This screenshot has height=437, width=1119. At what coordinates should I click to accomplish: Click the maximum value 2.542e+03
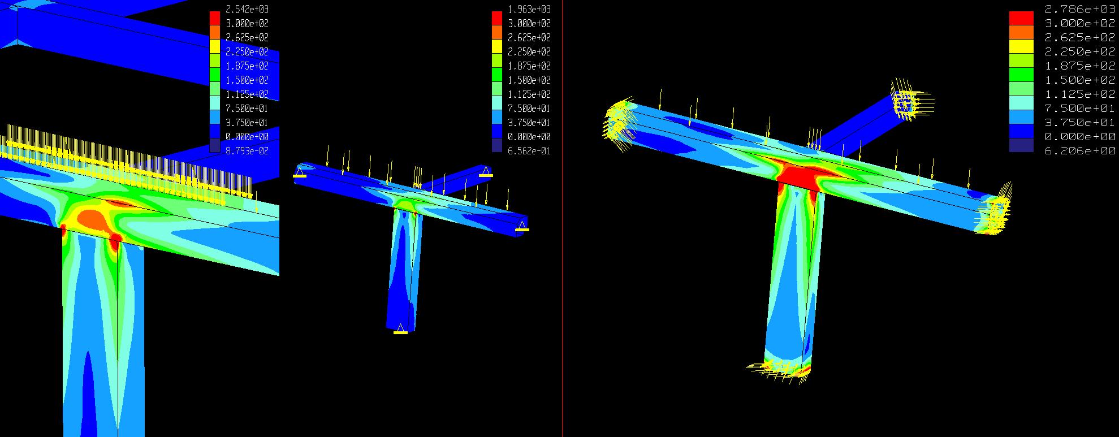pos(247,9)
